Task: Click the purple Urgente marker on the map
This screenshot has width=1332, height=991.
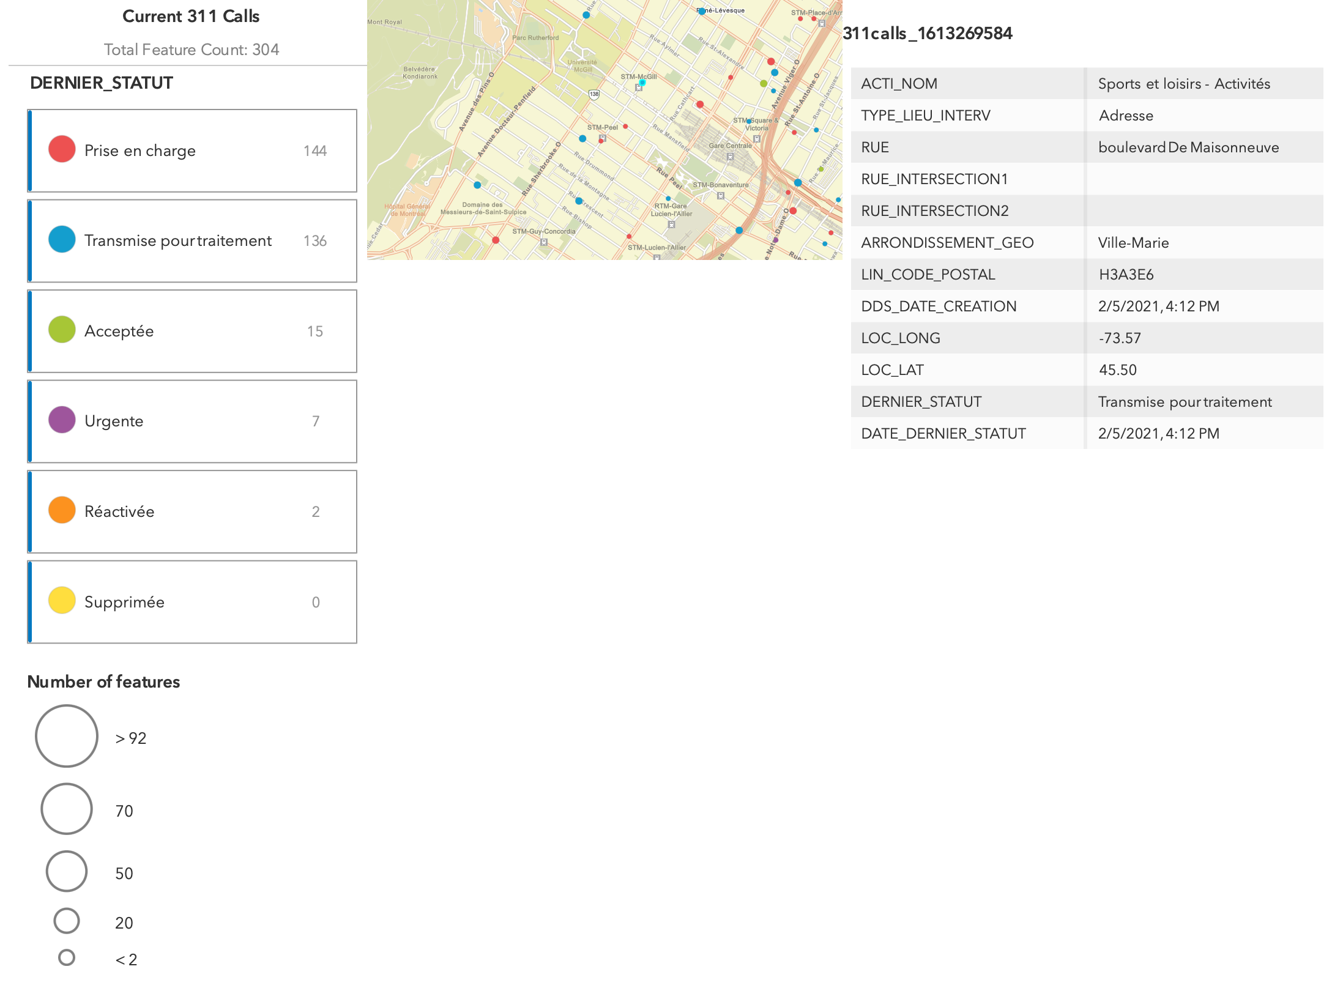Action: 776,240
